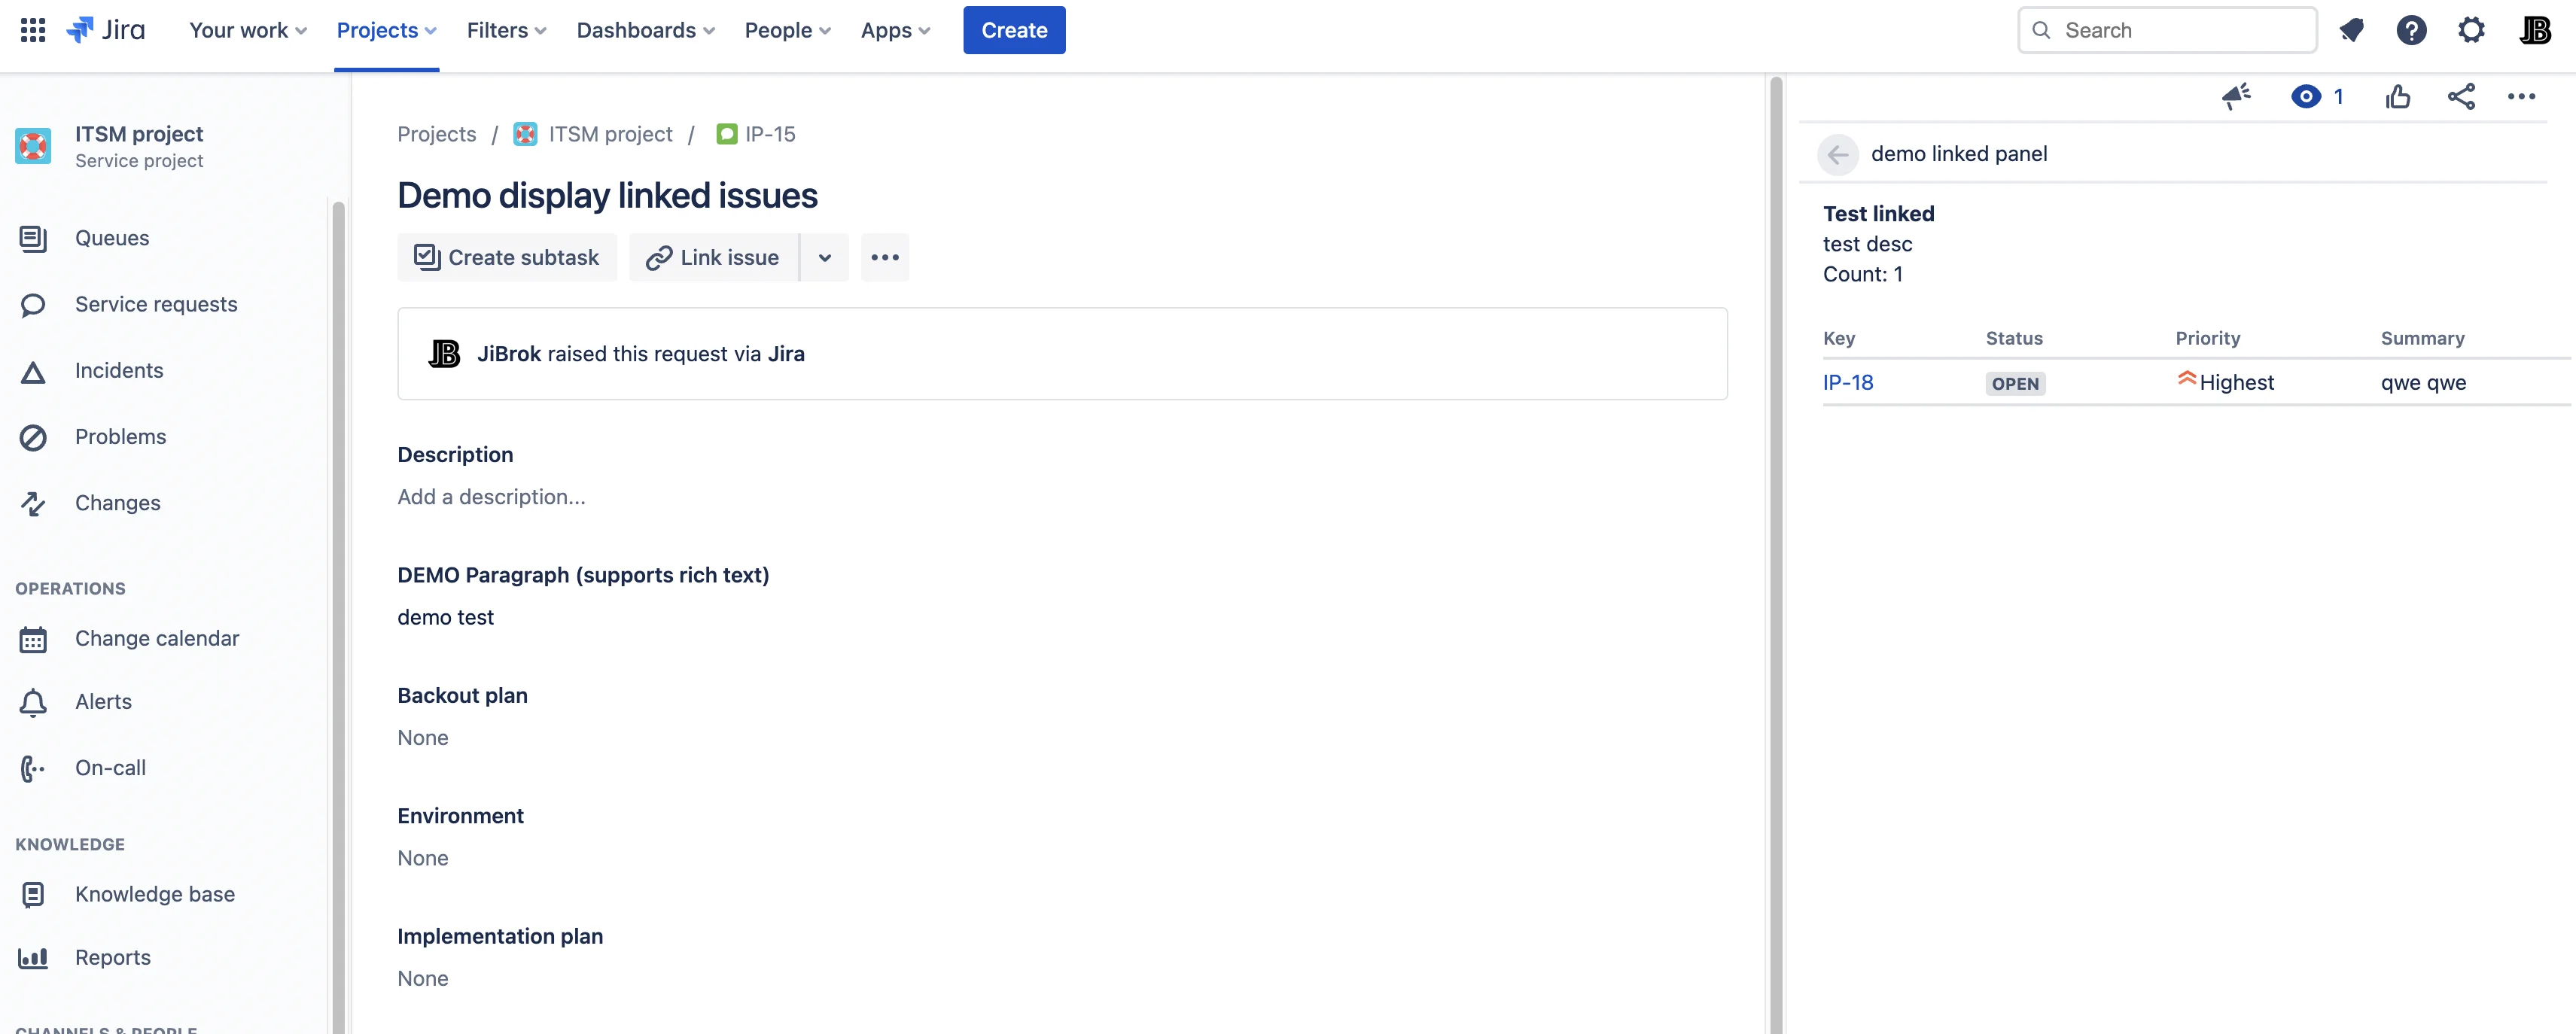The width and height of the screenshot is (2576, 1034).
Task: Open the help question mark icon
Action: (2411, 30)
